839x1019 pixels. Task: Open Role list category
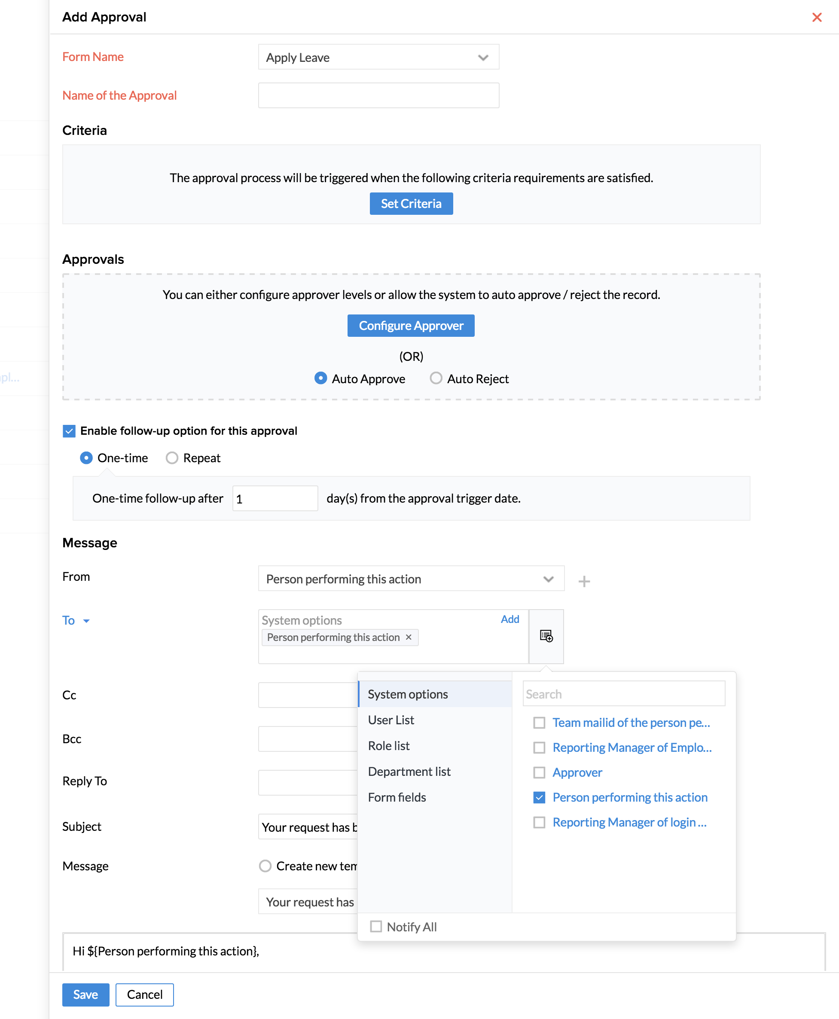388,745
